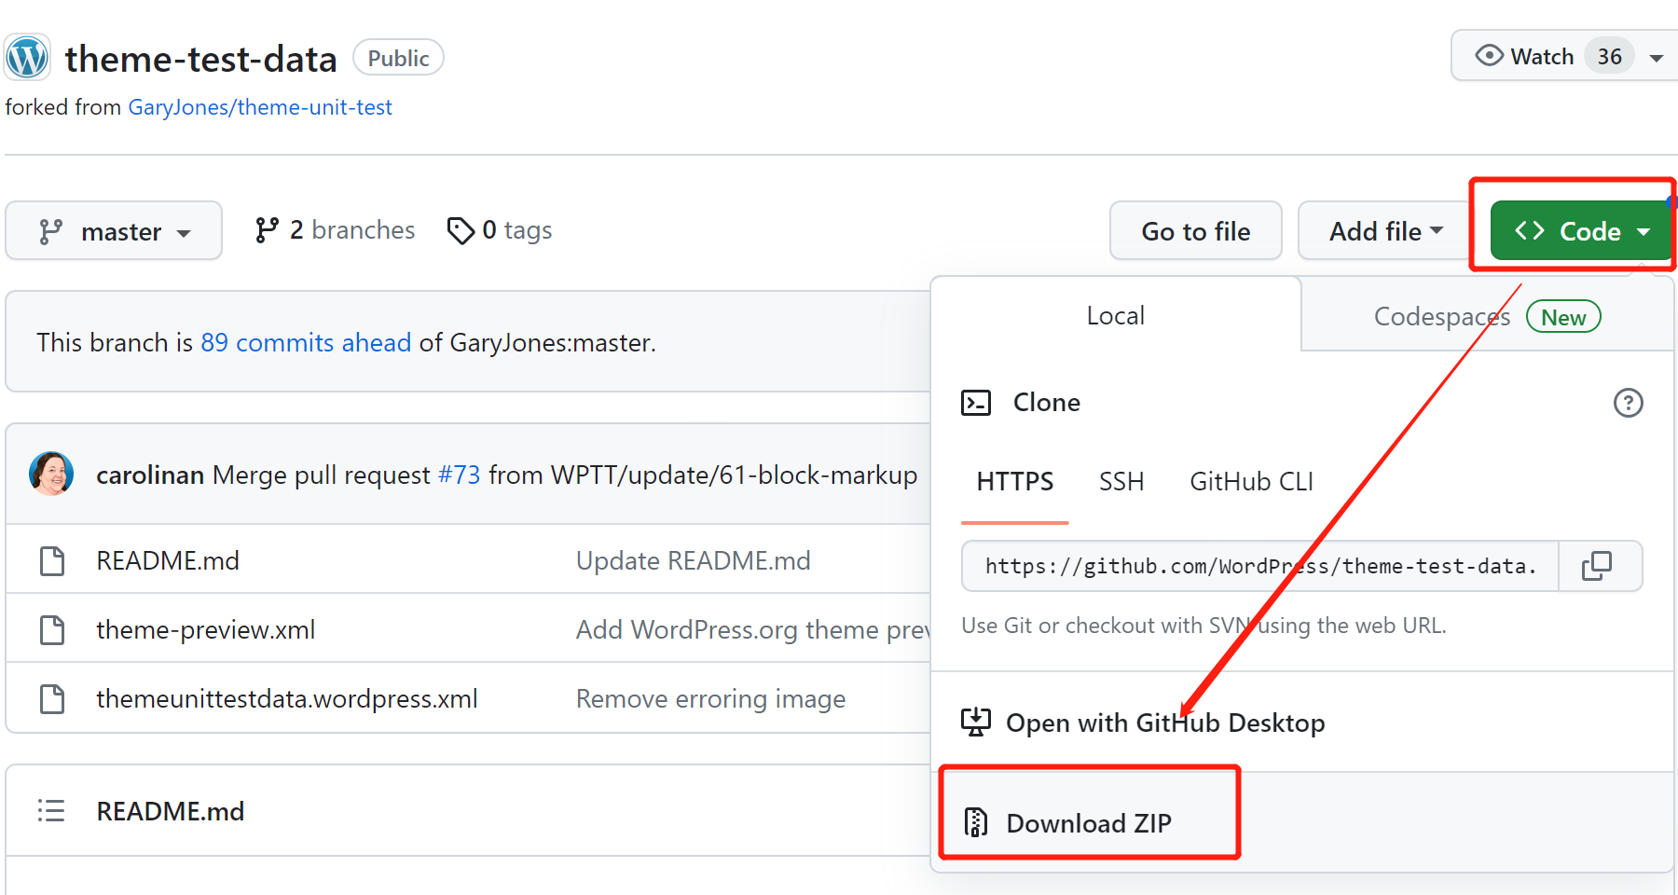
Task: Click the Go to file button
Action: [1196, 230]
